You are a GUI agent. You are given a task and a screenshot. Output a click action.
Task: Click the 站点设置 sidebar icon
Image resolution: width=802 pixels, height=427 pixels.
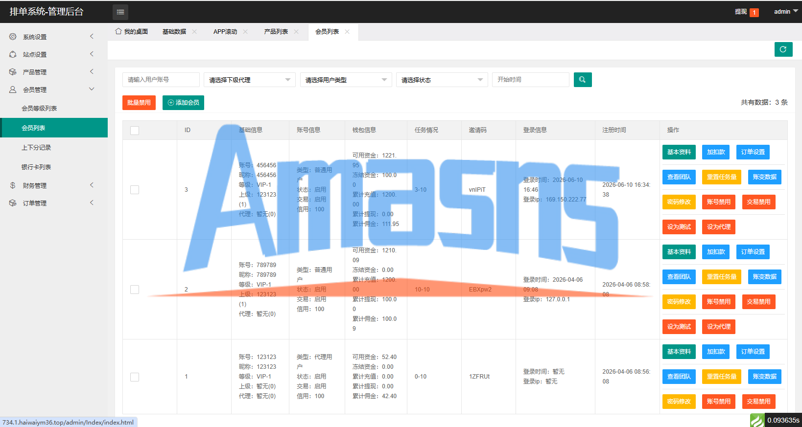point(13,54)
